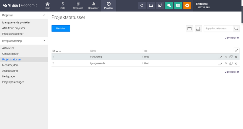Viewport: 243px width, 129px height.
Task: Expand table to full screen
Action: coord(237,50)
